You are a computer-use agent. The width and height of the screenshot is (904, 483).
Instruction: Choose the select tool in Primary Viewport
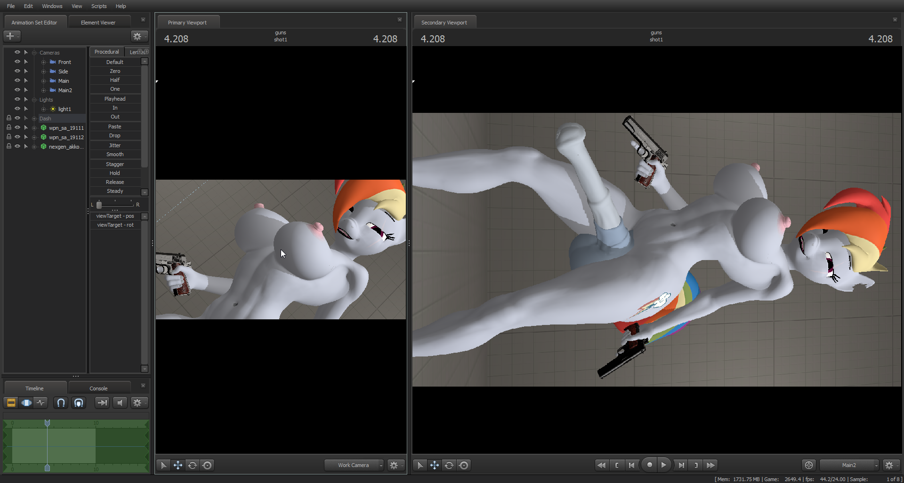click(x=163, y=465)
